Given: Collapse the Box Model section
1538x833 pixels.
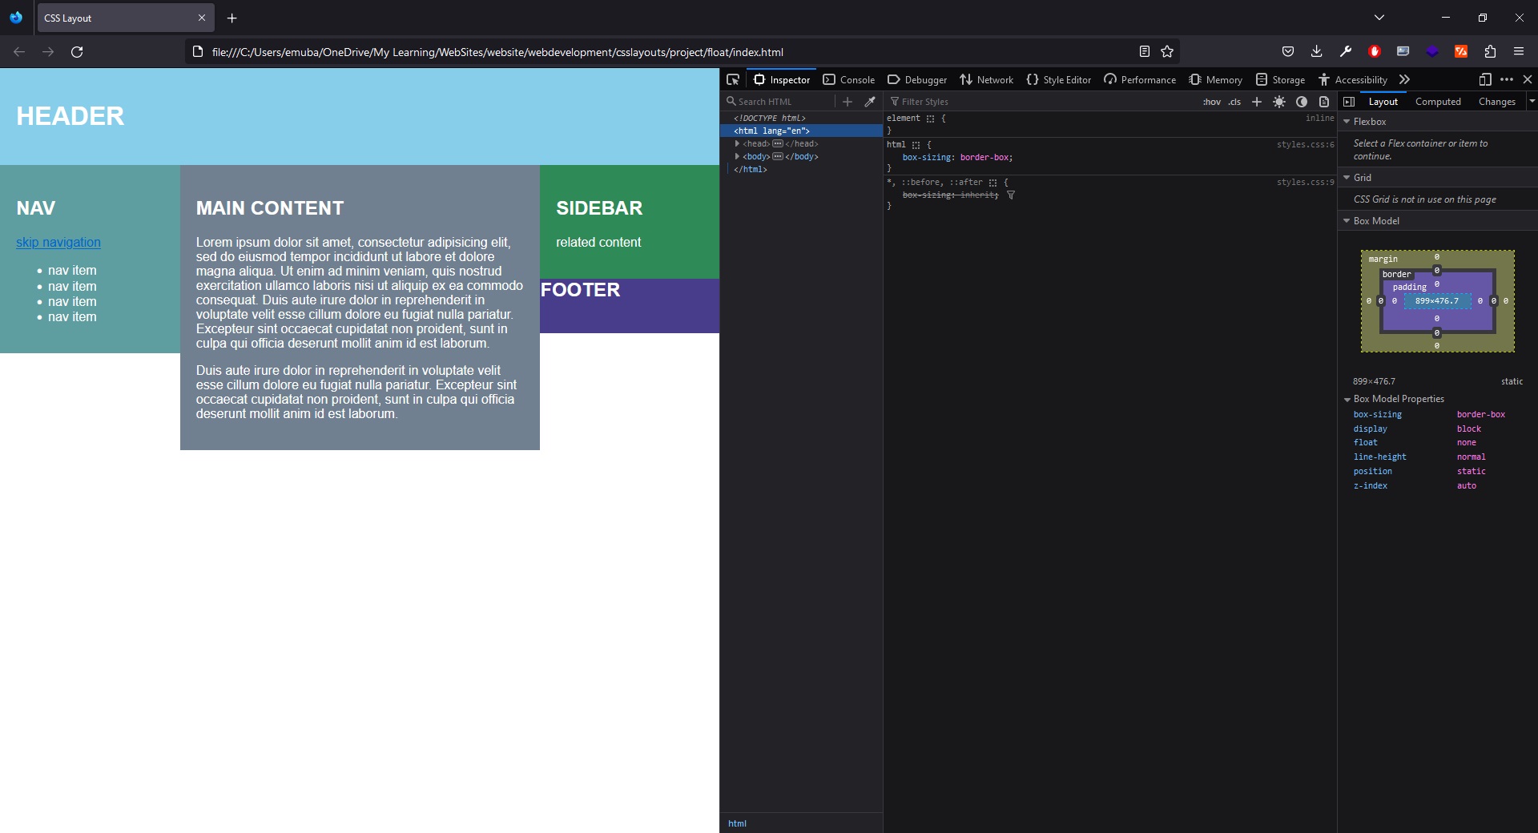Looking at the screenshot, I should click(x=1347, y=221).
